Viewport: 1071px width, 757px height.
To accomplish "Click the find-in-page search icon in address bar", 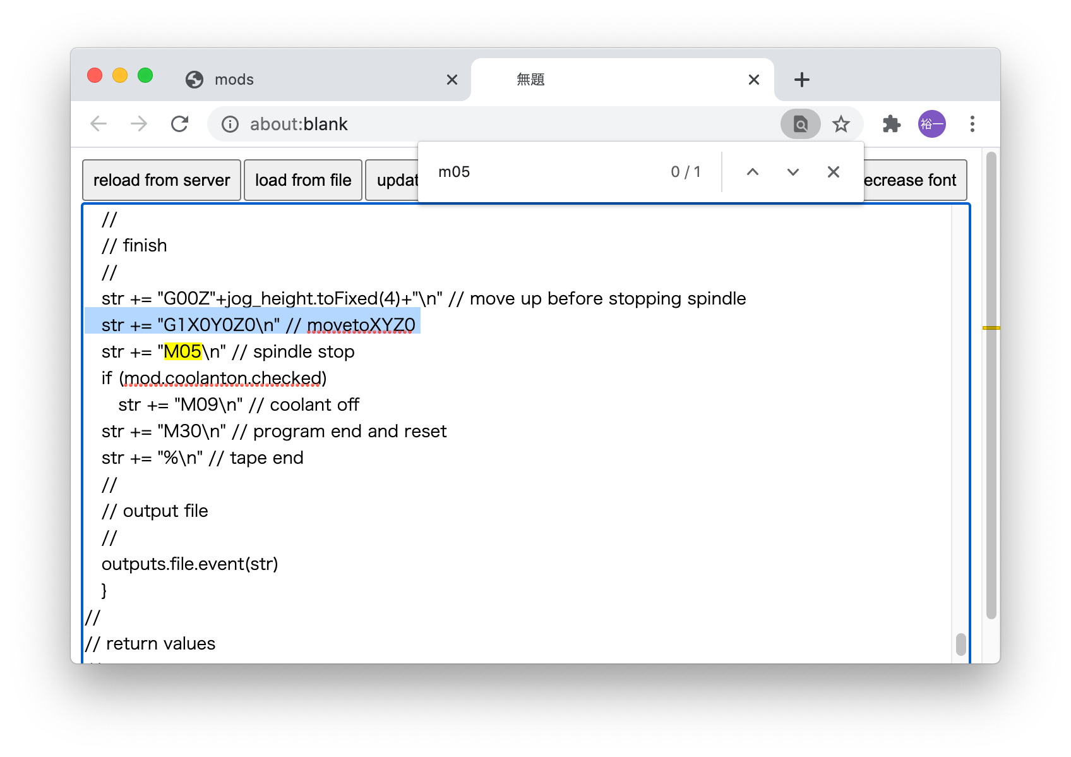I will [x=800, y=124].
